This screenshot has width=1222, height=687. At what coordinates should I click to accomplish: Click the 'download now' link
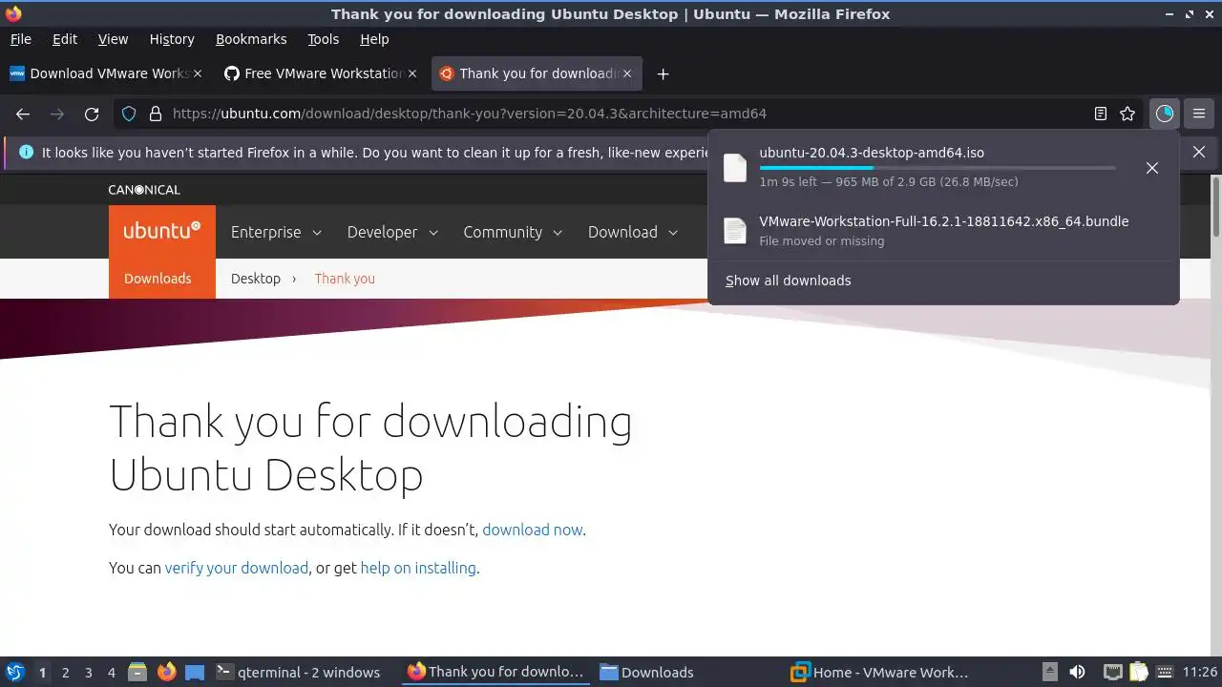pyautogui.click(x=532, y=530)
